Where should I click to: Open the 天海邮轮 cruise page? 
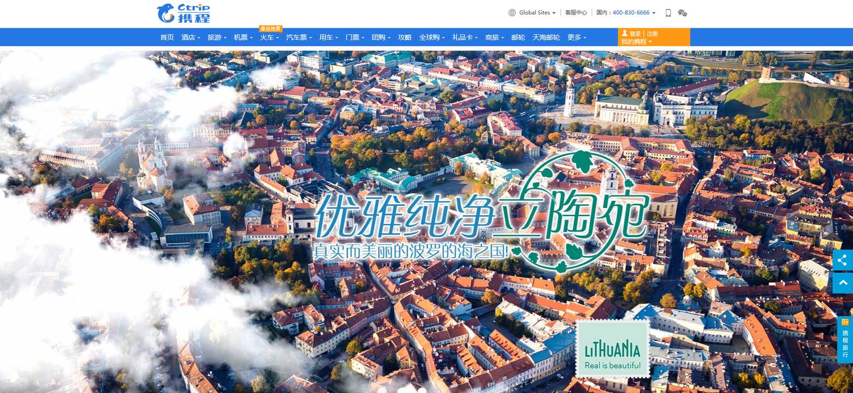[546, 37]
